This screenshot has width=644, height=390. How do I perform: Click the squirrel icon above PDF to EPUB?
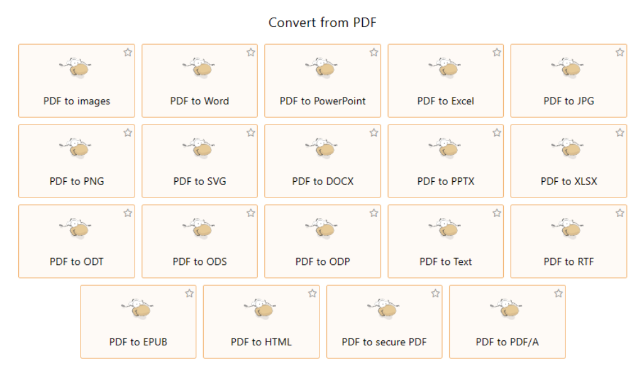point(138,309)
